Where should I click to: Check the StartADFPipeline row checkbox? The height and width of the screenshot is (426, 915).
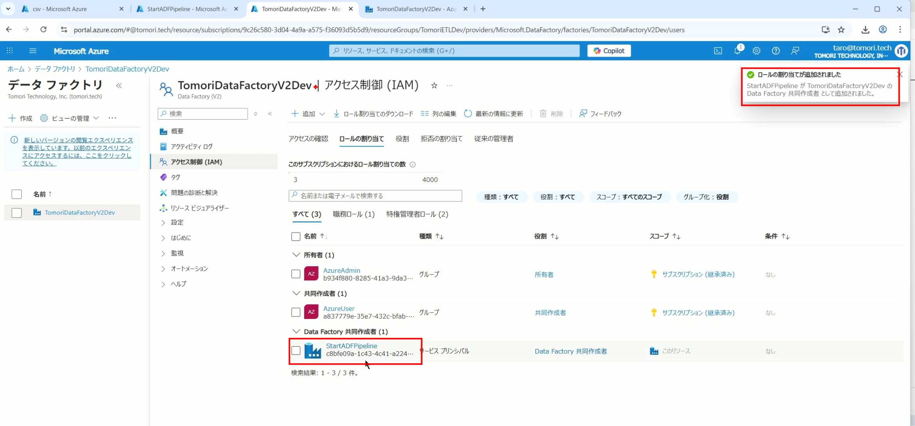click(296, 351)
